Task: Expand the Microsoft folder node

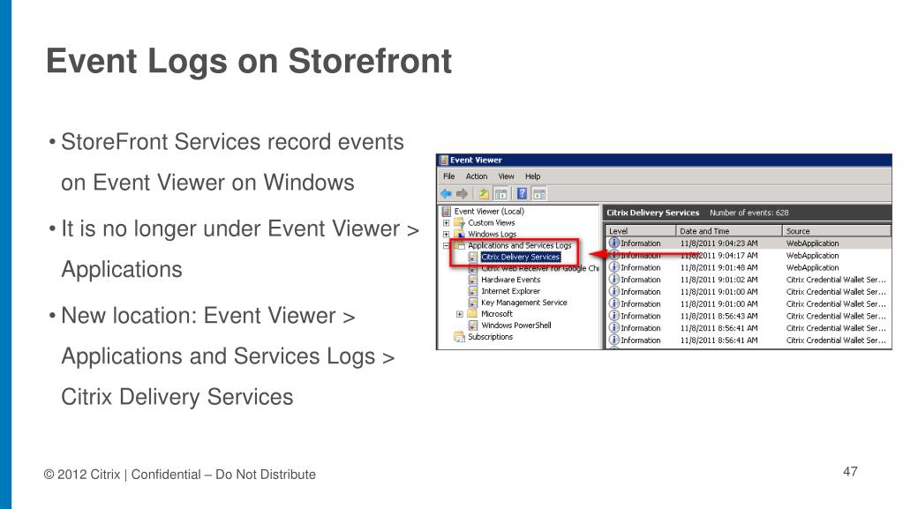Action: [x=460, y=314]
